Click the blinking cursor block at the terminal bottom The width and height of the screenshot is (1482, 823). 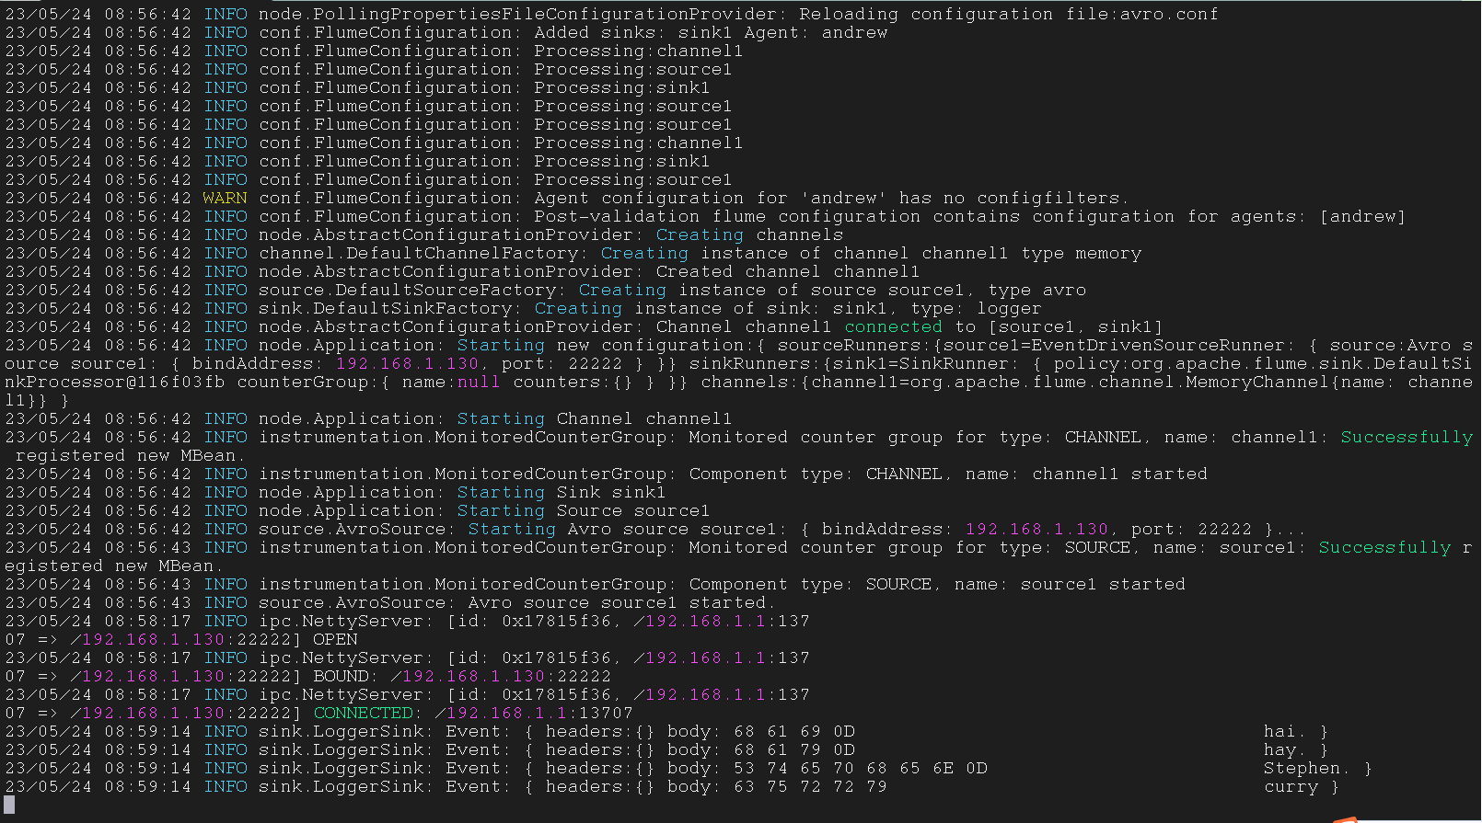pos(9,806)
